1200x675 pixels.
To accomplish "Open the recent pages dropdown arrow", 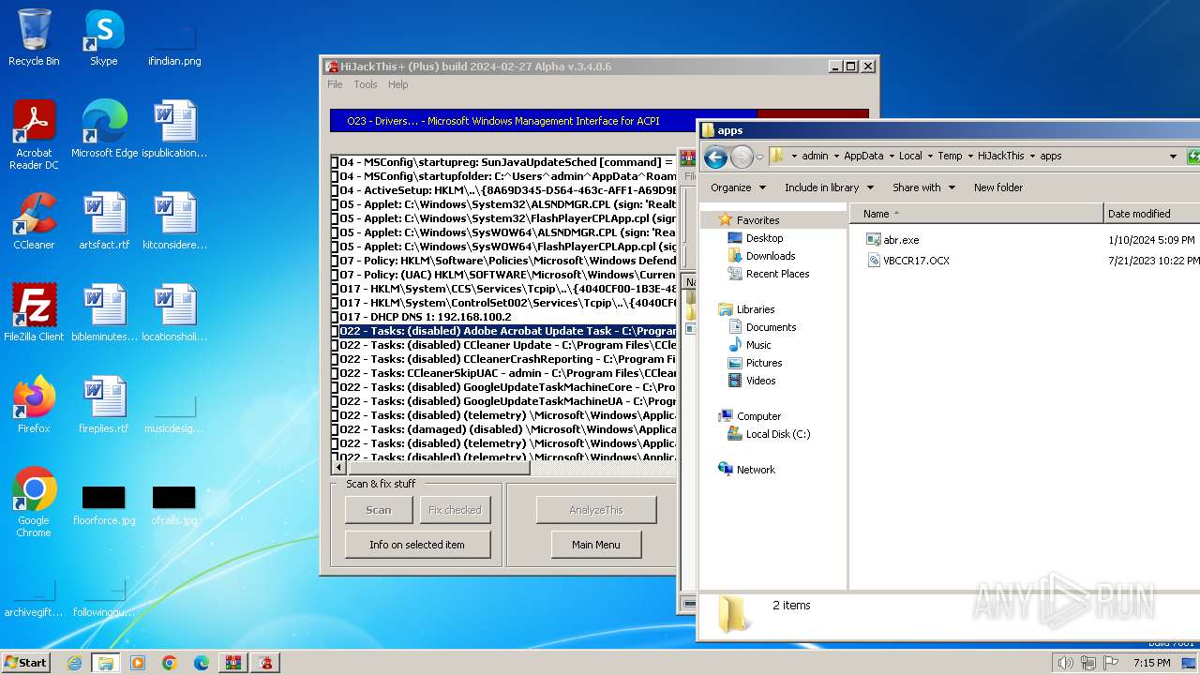I will (759, 157).
